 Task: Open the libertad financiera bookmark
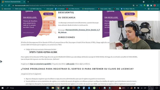click(x=89, y=9)
